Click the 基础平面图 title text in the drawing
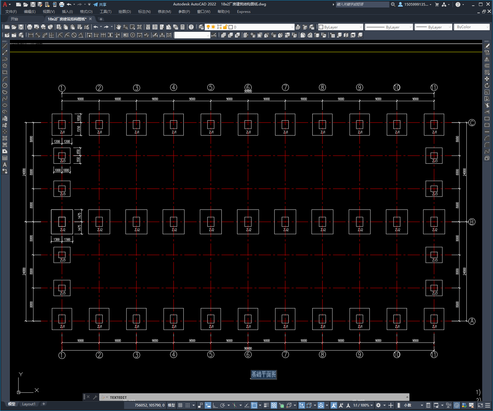The width and height of the screenshot is (493, 411). click(264, 374)
